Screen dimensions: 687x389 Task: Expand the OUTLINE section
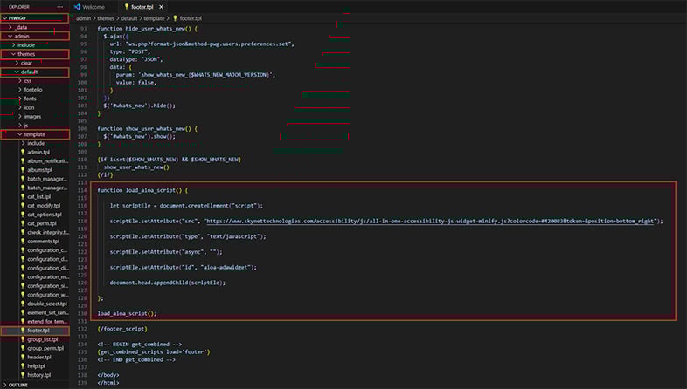click(x=17, y=385)
